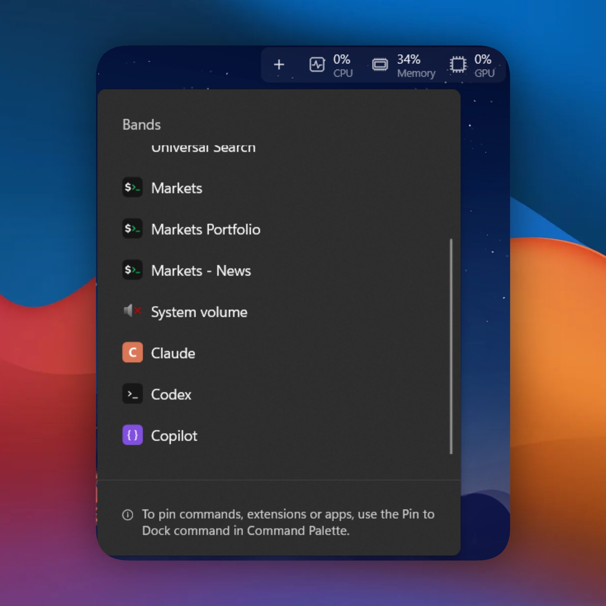Click the muted System volume speaker icon
This screenshot has height=606, width=606.
pyautogui.click(x=132, y=311)
